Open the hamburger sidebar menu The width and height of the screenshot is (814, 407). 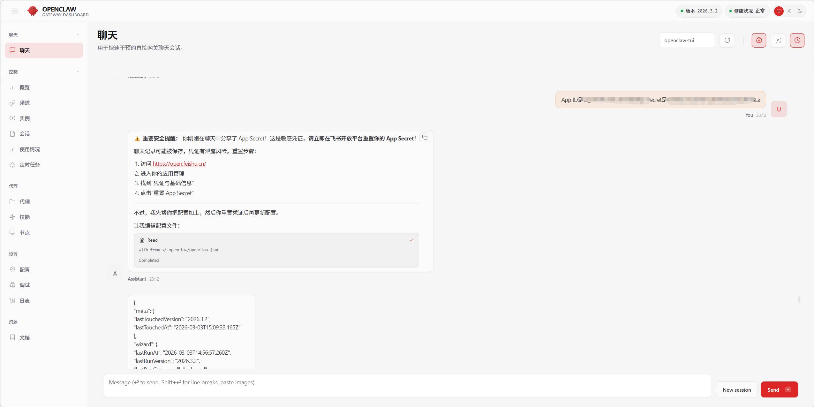[x=15, y=11]
